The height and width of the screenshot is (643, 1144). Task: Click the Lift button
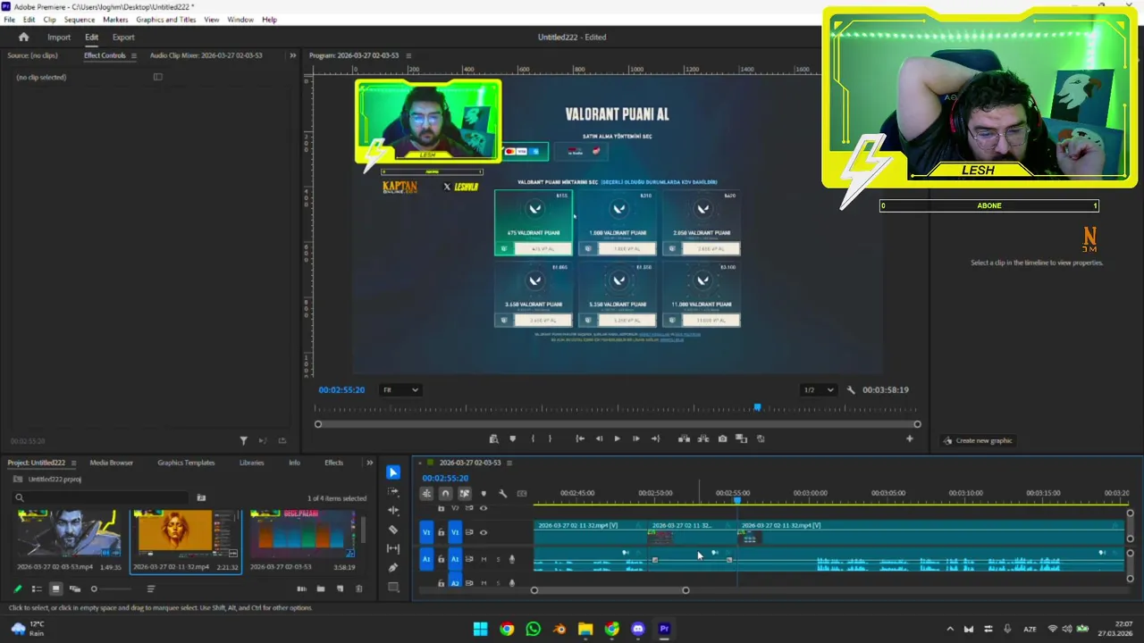[684, 438]
